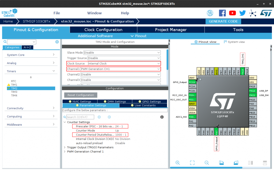The width and height of the screenshot is (274, 171).
Task: Click the GENERATE CODE button
Action: pos(223,21)
